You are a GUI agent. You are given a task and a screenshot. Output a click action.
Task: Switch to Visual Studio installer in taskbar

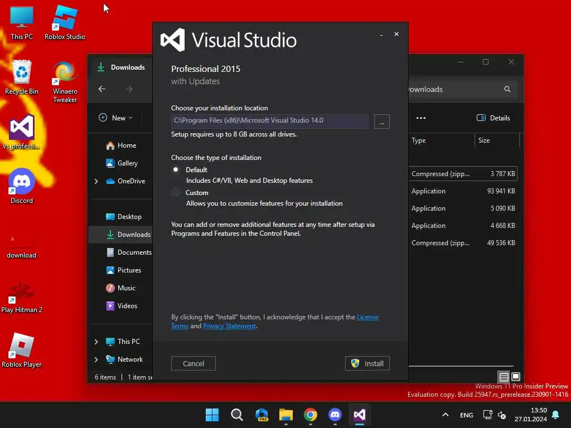point(360,415)
